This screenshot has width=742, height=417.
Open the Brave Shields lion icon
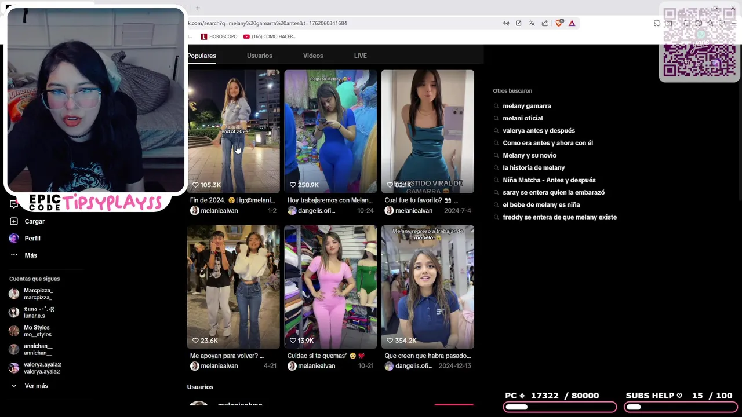point(559,23)
